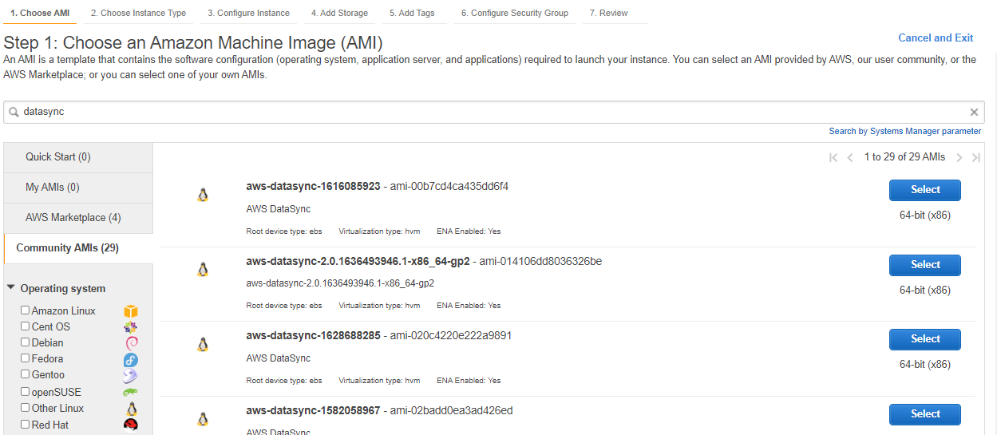Open the 4. Add Storage step
The width and height of the screenshot is (997, 435).
[339, 13]
